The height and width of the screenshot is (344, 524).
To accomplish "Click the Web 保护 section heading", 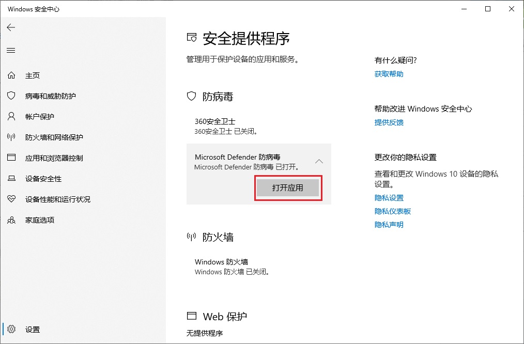I will click(225, 316).
